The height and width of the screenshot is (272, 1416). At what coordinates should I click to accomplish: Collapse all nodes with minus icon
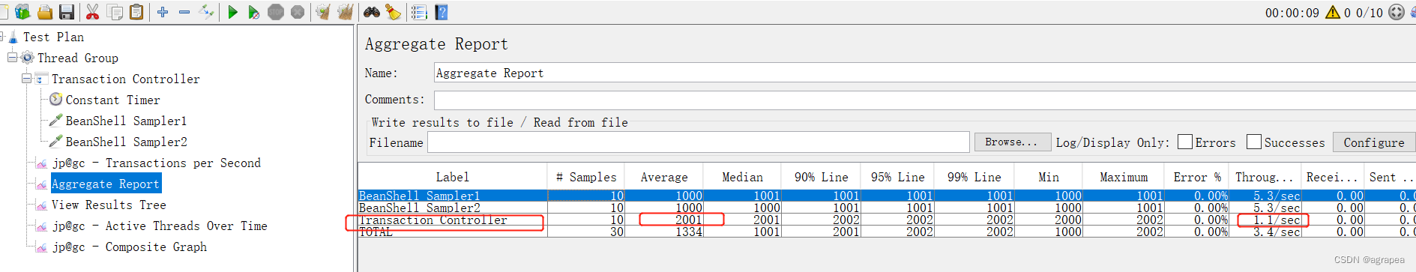point(184,12)
